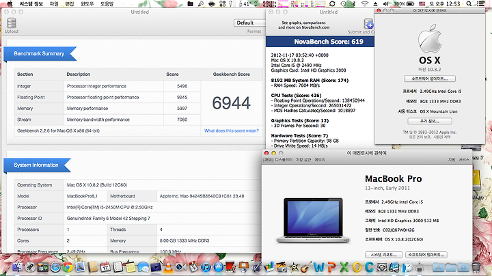The width and height of the screenshot is (492, 276).
Task: Switch to the Storage tab in About This Mac
Action: pos(303,160)
